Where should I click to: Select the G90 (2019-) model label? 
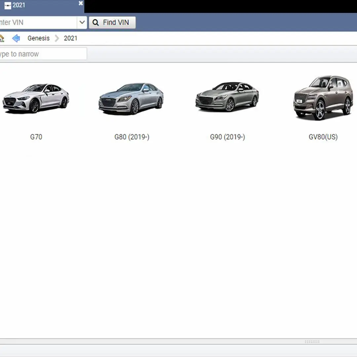(x=227, y=137)
